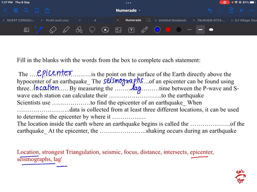The image size is (257, 192).
Task: Select the Text box tool
Action: pyautogui.click(x=131, y=30)
